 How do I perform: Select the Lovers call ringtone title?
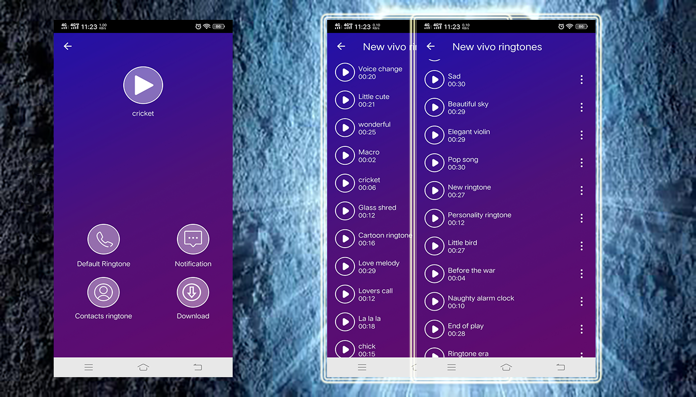tap(375, 291)
